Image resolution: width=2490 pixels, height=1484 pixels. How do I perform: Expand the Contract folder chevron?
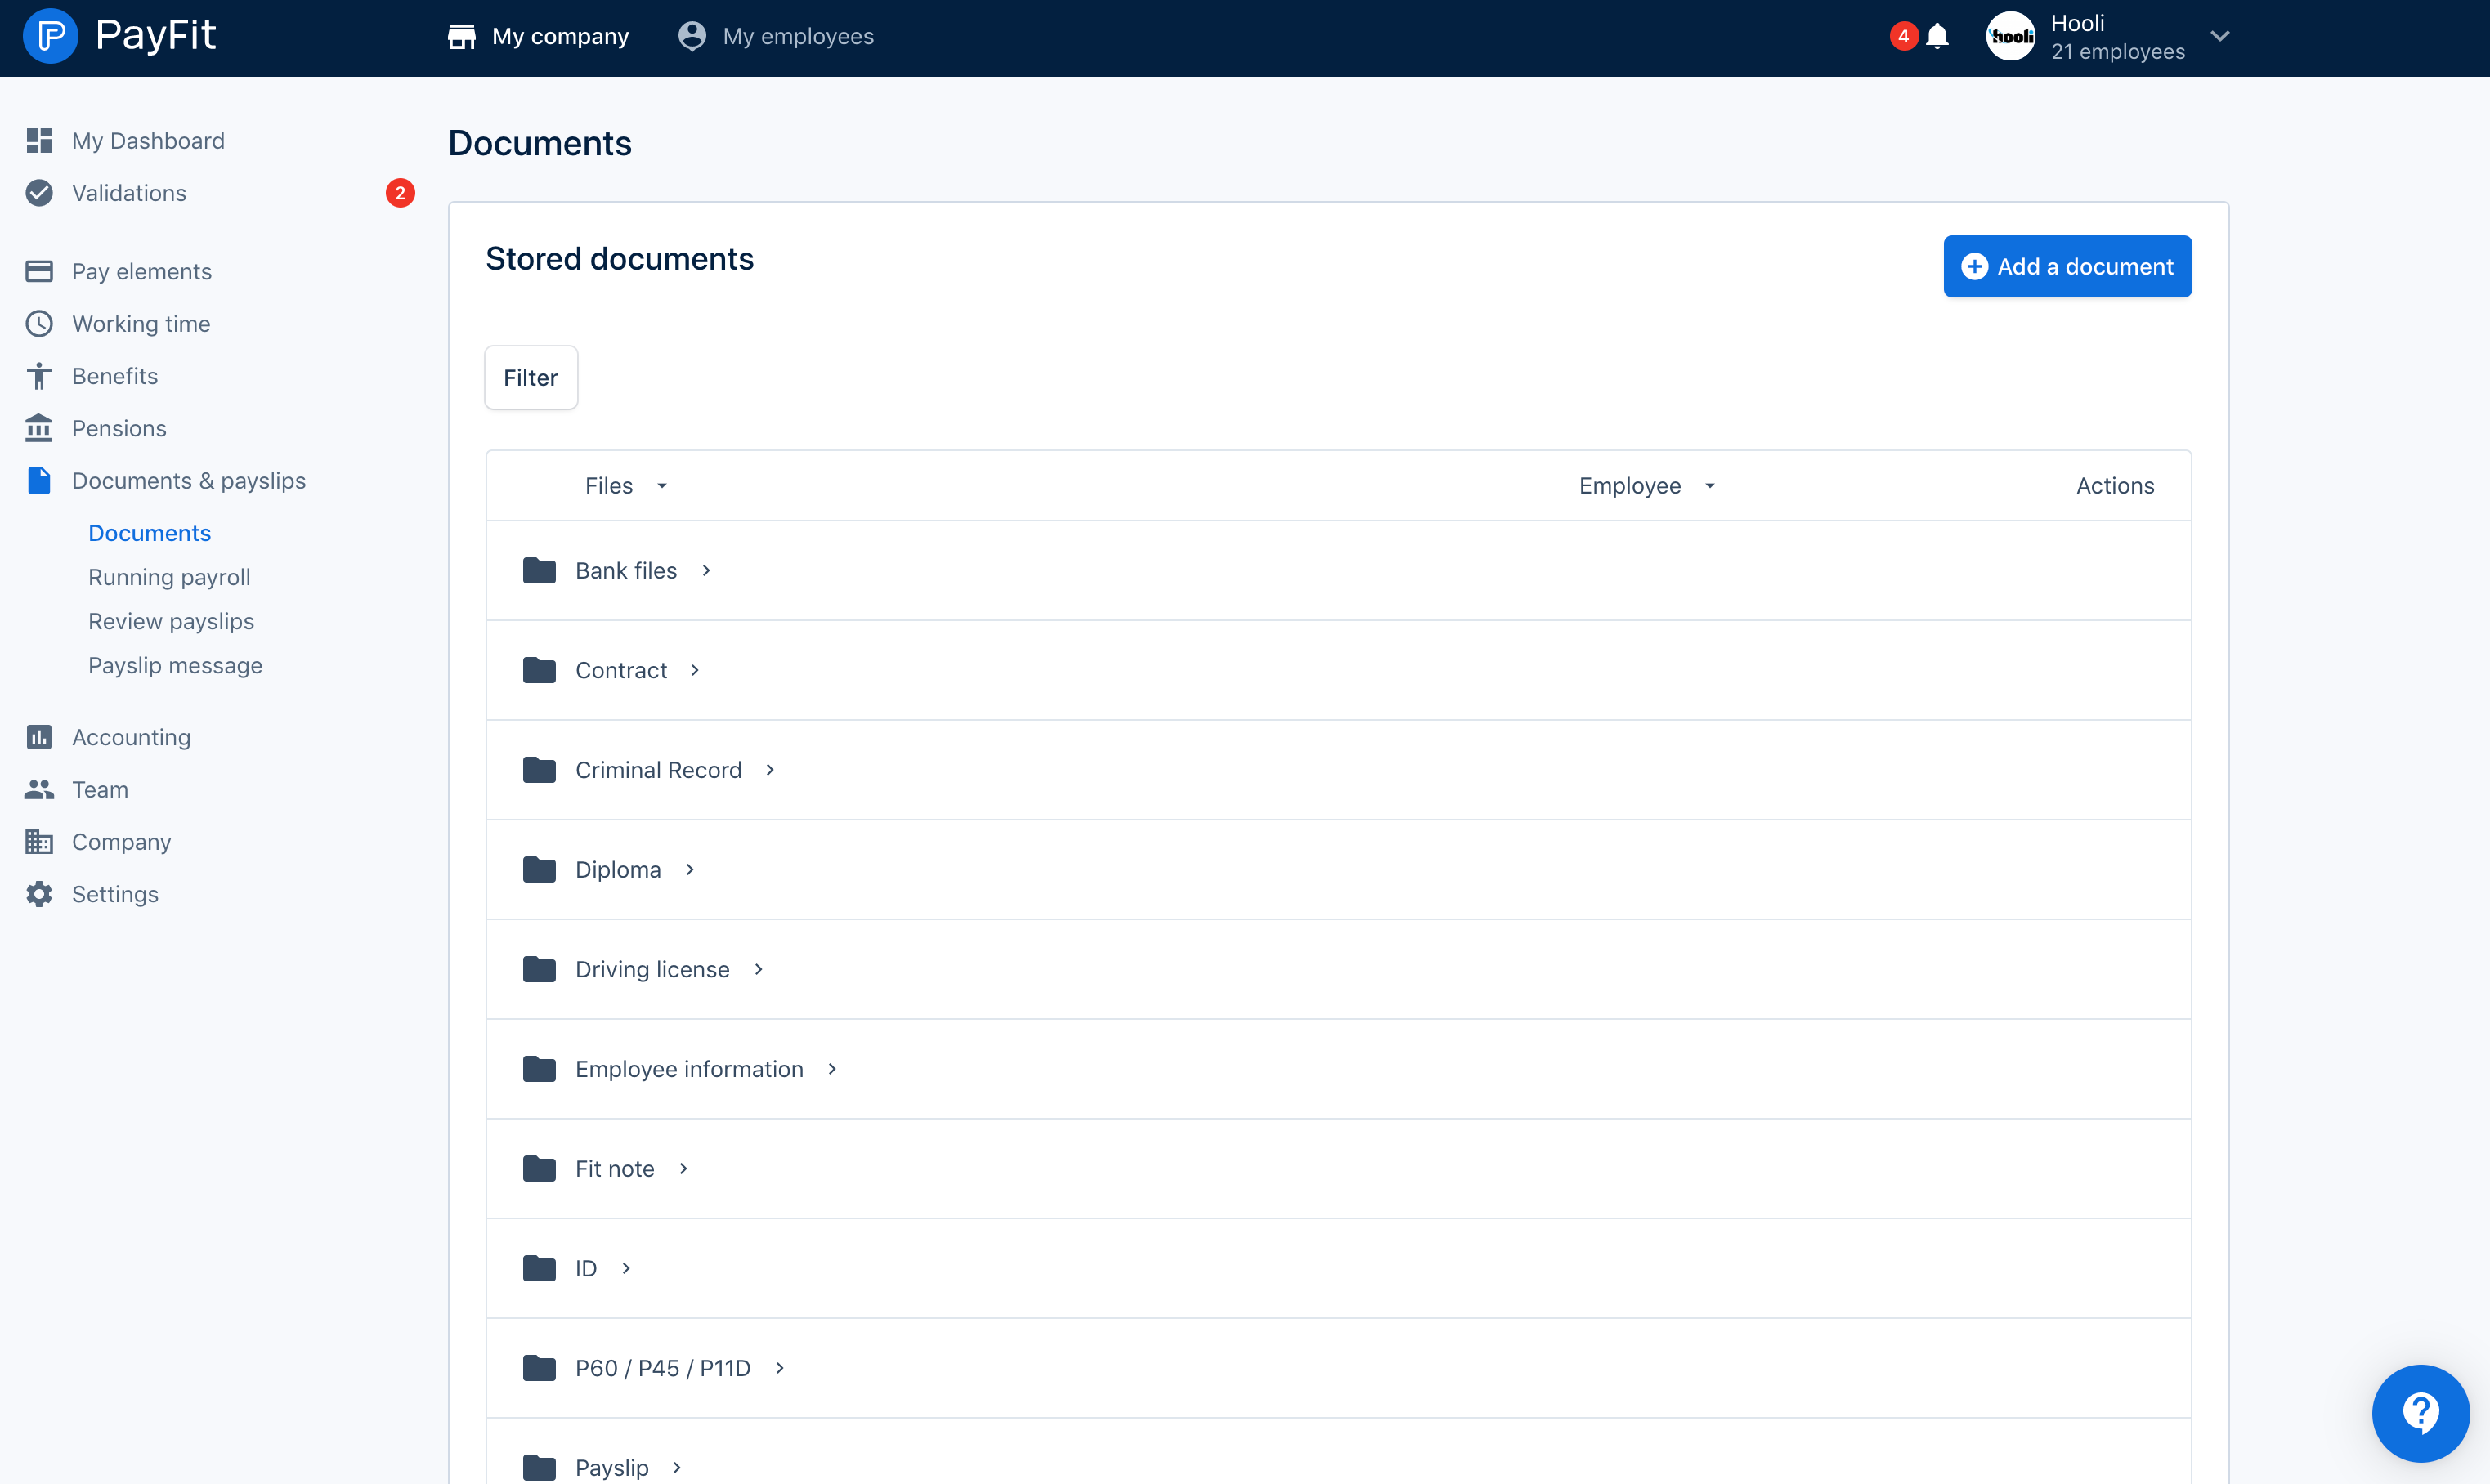coord(694,670)
